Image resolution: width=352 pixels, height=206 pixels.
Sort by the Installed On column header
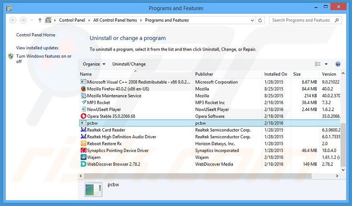tap(277, 74)
